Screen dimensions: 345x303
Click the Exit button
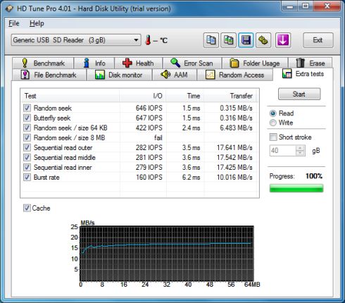click(318, 40)
